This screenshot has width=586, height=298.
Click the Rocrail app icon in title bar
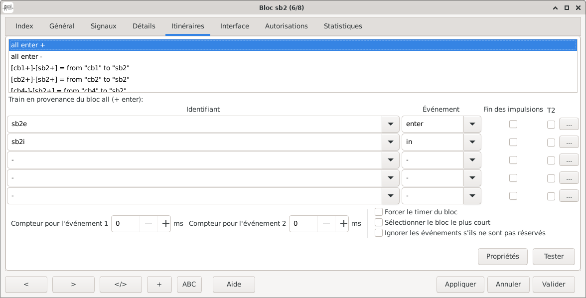click(8, 7)
